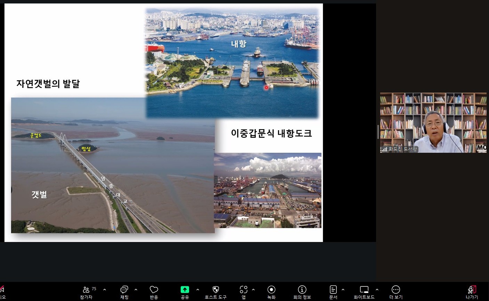Open 호스트 도구 host tools shield
This screenshot has height=301, width=489.
(215, 292)
